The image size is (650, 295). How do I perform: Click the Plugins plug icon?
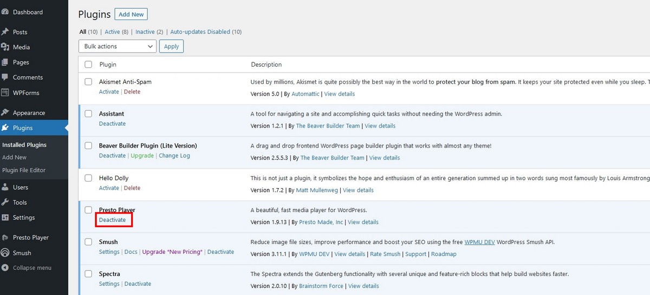5,128
